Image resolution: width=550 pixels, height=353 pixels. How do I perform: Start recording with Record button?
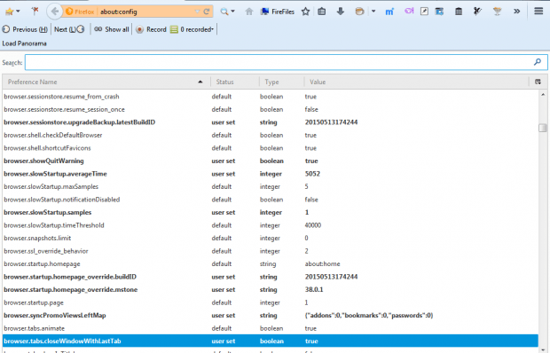coord(151,29)
